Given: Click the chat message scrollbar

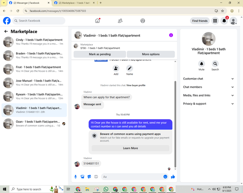Looking at the screenshot, I should [175, 124].
